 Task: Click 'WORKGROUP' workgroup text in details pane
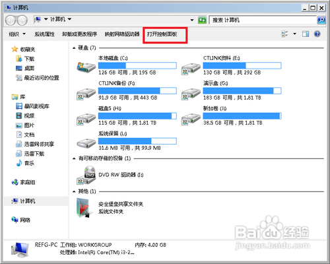[95, 245]
